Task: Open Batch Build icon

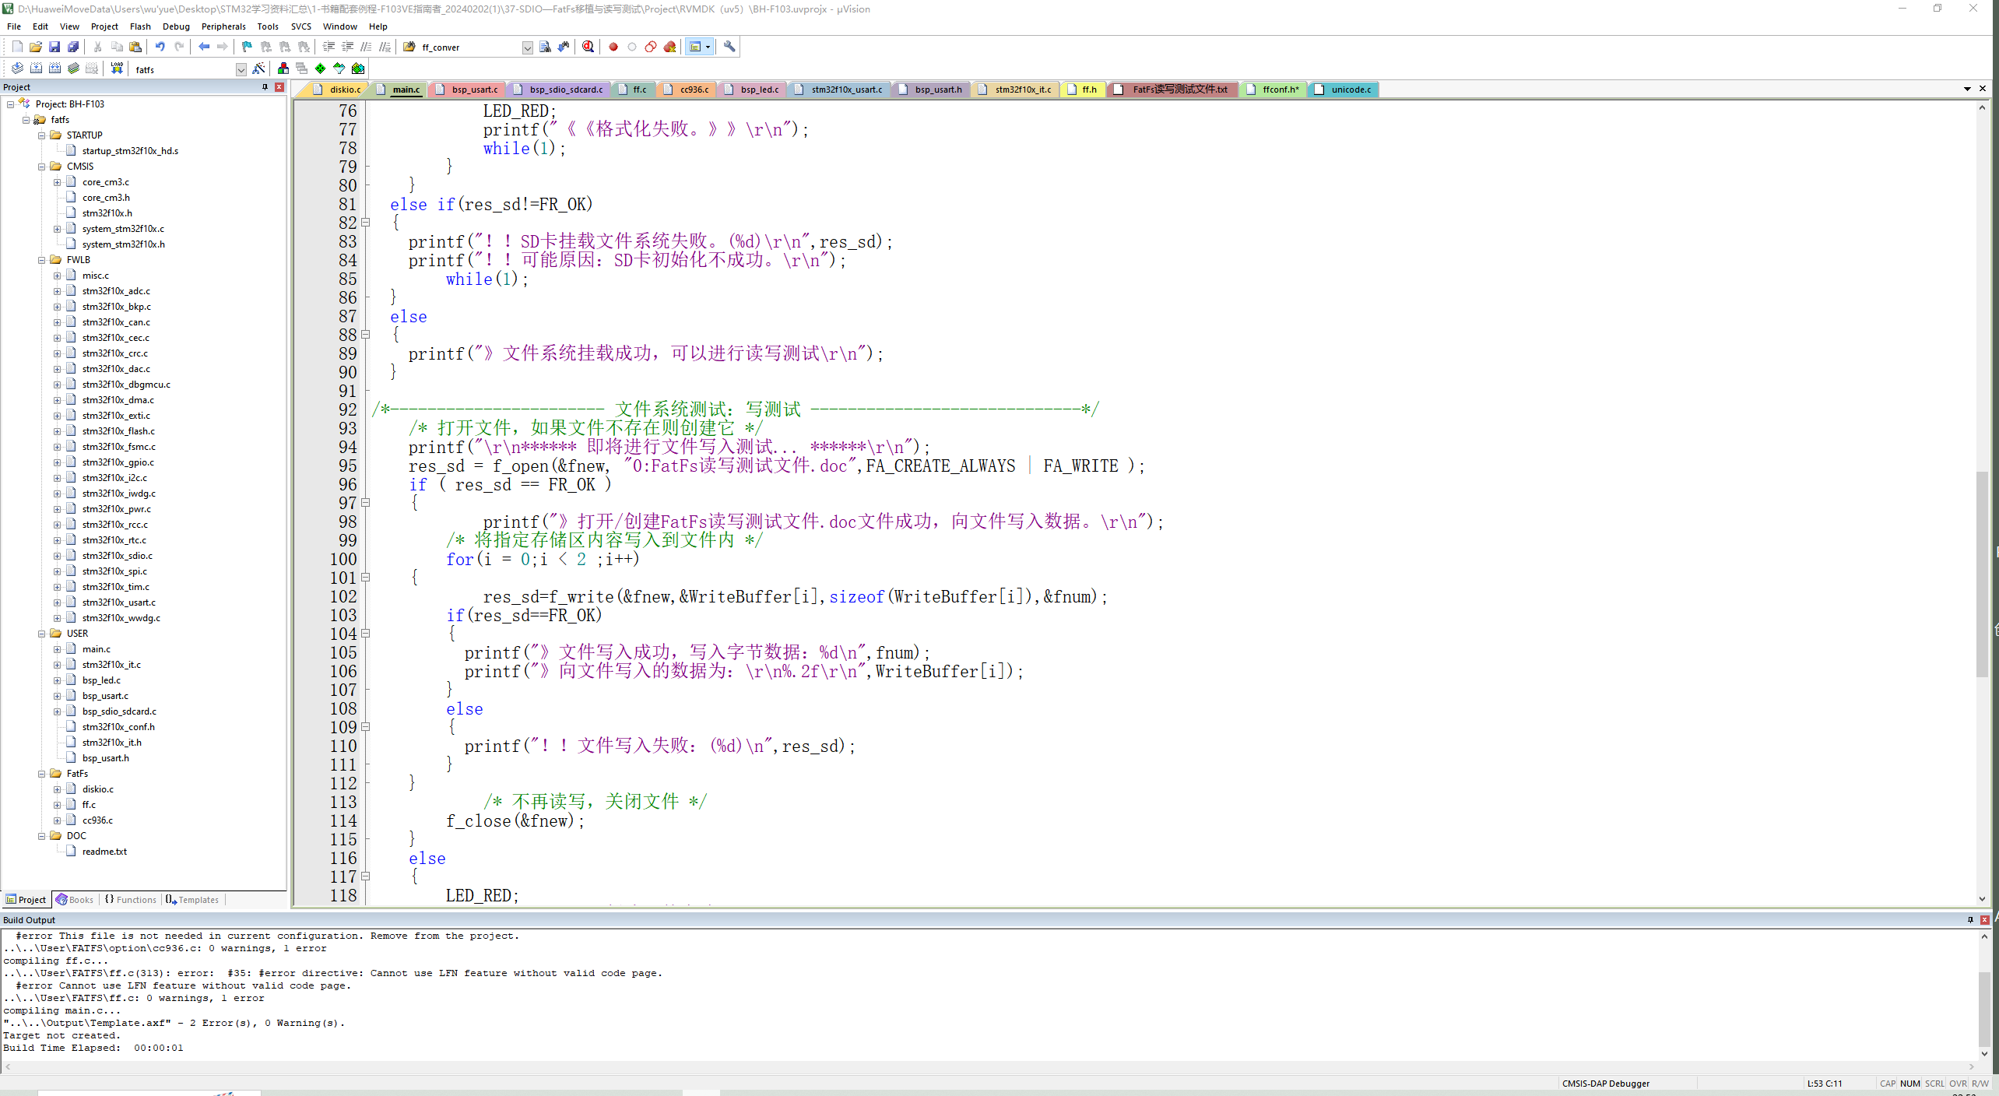Action: tap(73, 68)
